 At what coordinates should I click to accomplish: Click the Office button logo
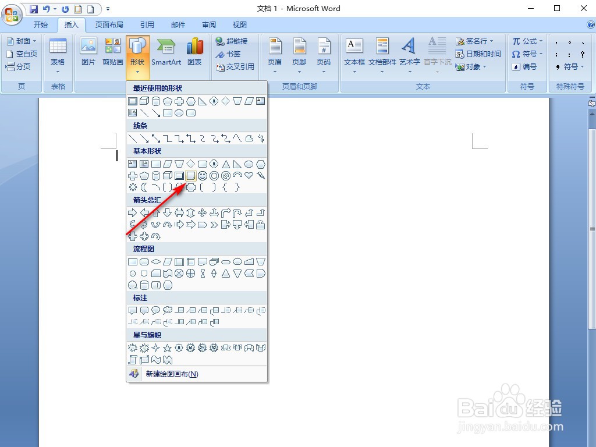(12, 15)
